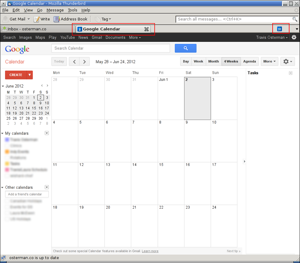Select June 15 in the mini calendar

pyautogui.click(x=34, y=108)
